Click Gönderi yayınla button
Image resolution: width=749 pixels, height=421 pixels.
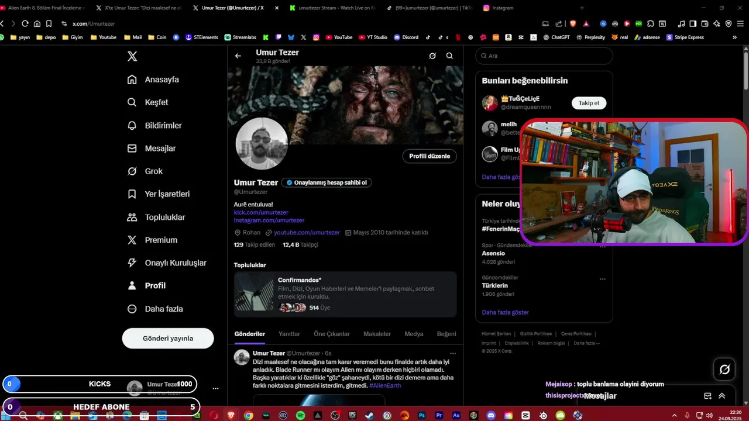[x=168, y=339]
